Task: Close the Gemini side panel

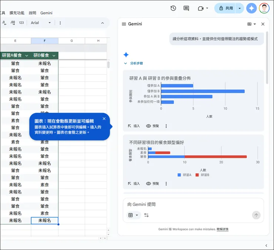Action: coord(263,24)
